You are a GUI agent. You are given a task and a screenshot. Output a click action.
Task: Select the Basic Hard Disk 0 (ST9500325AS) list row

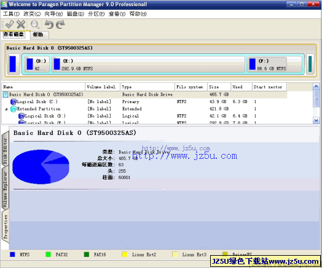pyautogui.click(x=144, y=94)
